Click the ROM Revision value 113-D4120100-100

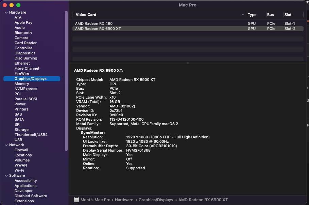(x=126, y=119)
